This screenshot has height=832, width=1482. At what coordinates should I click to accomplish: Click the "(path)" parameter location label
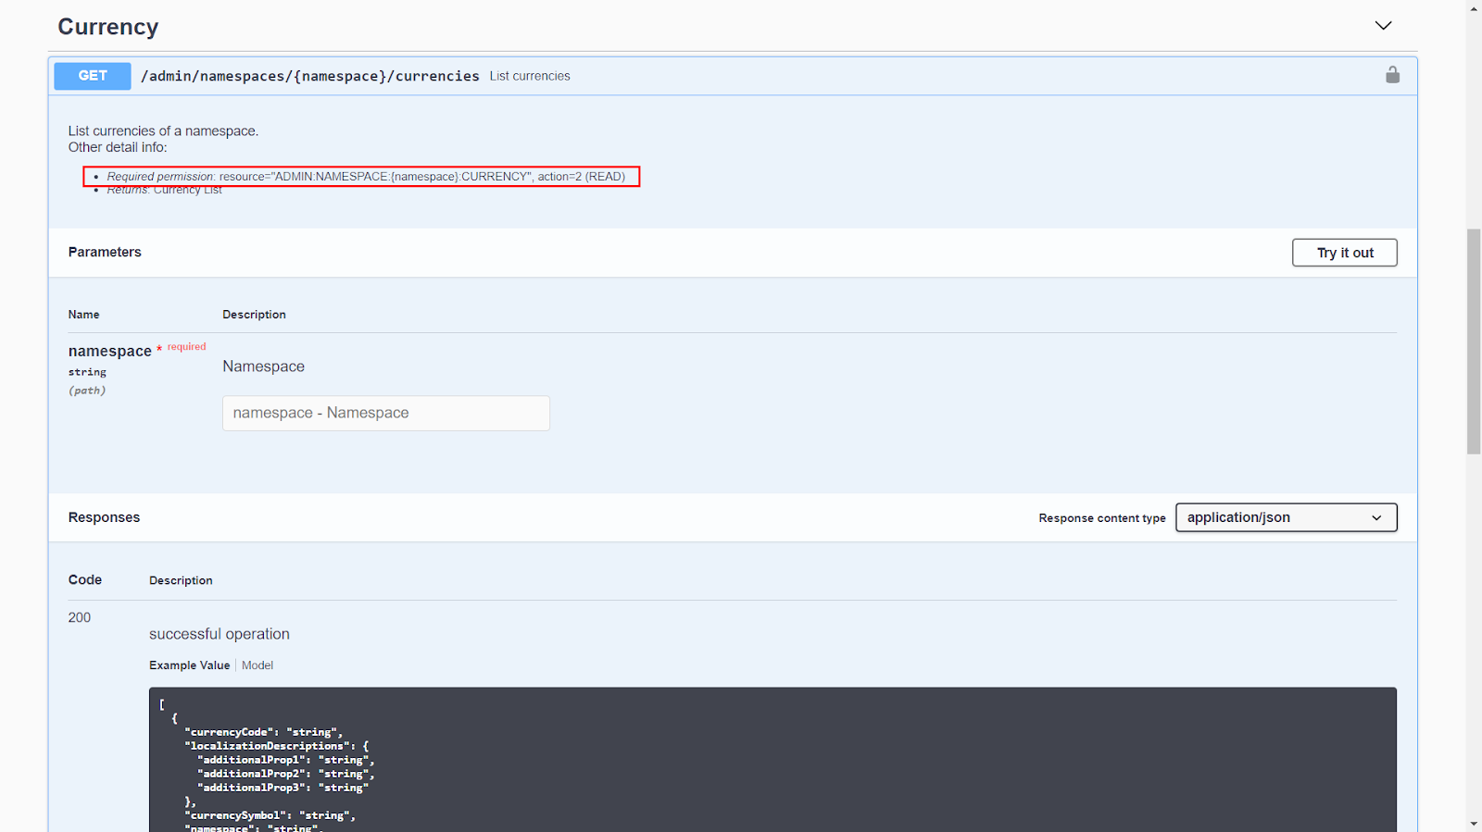(x=87, y=391)
